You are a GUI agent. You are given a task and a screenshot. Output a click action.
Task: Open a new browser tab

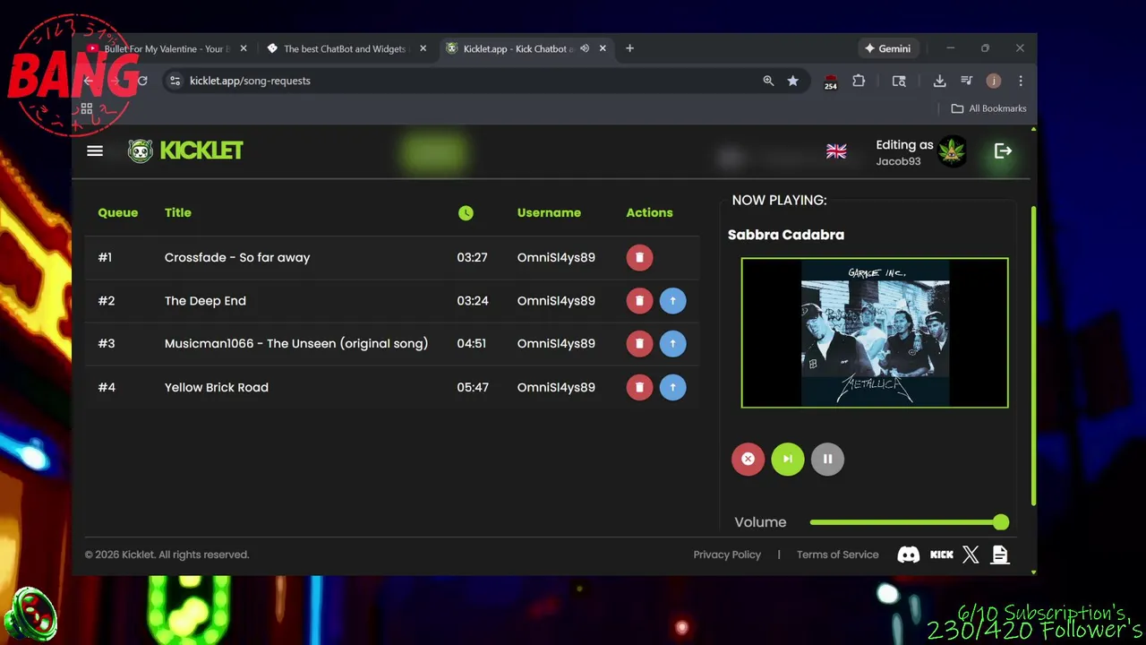629,48
